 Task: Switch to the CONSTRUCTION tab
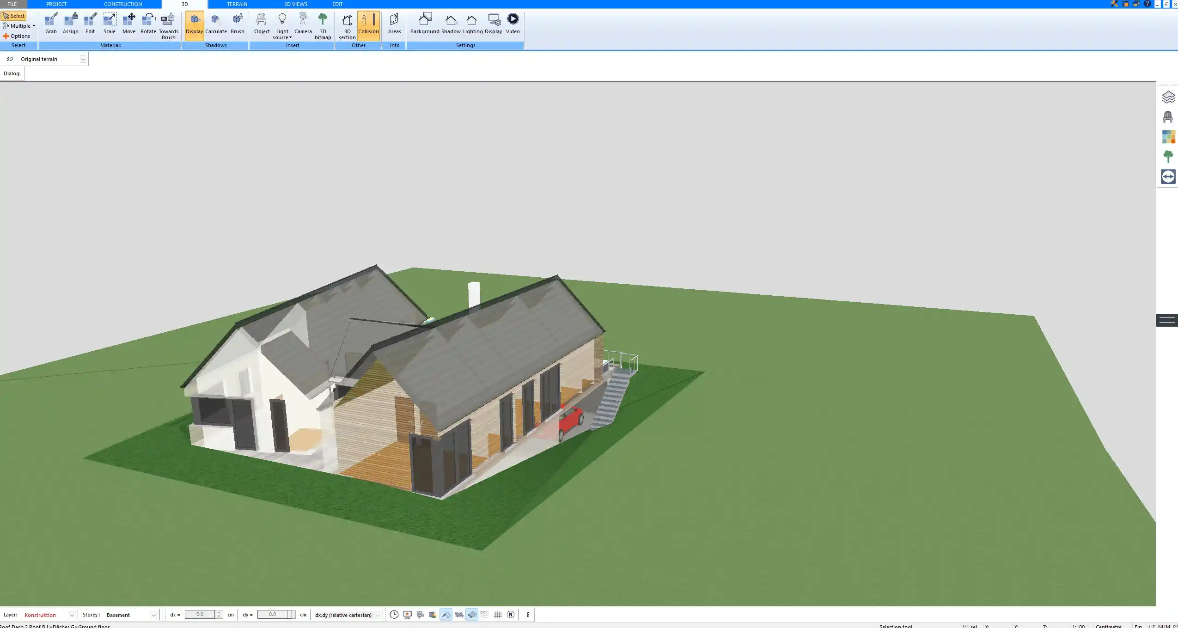pyautogui.click(x=123, y=4)
